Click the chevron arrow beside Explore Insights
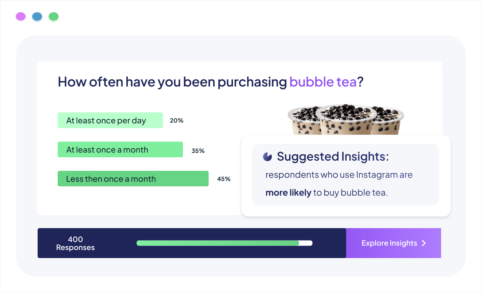This screenshot has height=292, width=482. 424,243
